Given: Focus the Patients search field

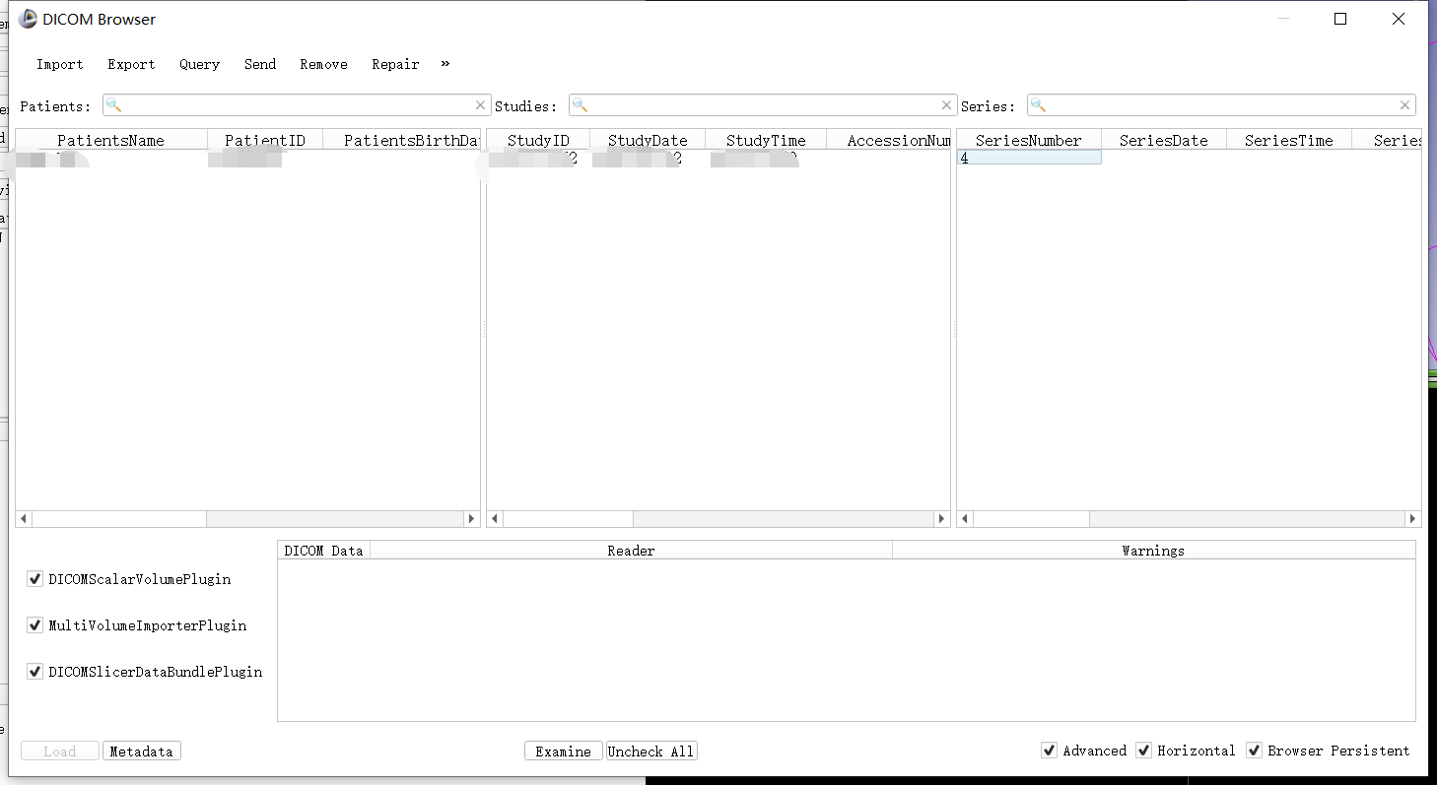Looking at the screenshot, I should (297, 105).
